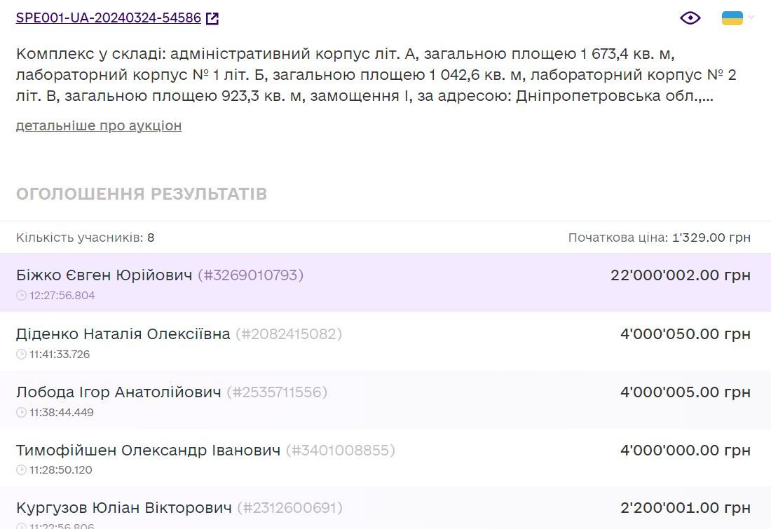The height and width of the screenshot is (529, 771).
Task: Select bidder name Тимофійшен Олександр Іванович
Action: pyautogui.click(x=148, y=450)
